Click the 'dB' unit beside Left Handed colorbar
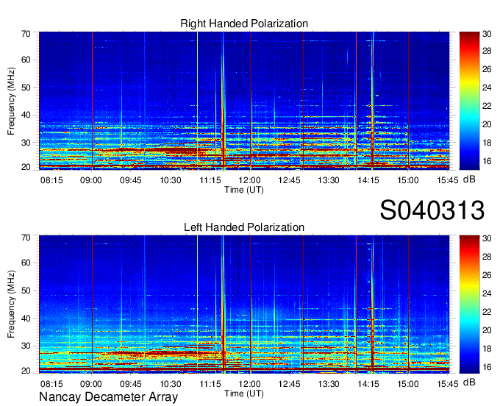The height and width of the screenshot is (406, 500). coord(469,382)
